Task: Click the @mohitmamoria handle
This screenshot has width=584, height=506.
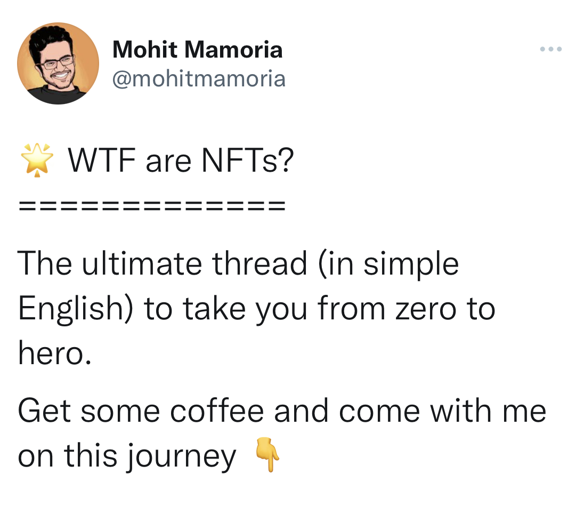Action: click(199, 79)
